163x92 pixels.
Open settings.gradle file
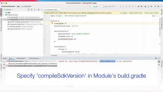tap(20, 27)
